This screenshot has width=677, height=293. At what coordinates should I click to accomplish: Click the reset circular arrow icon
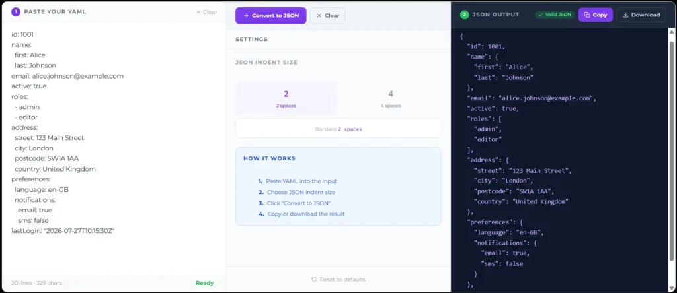314,280
